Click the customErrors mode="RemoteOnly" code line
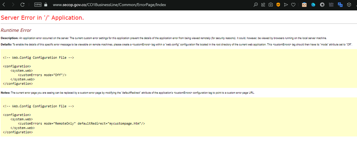Screen dimensions: 357x146 pyautogui.click(x=82, y=123)
